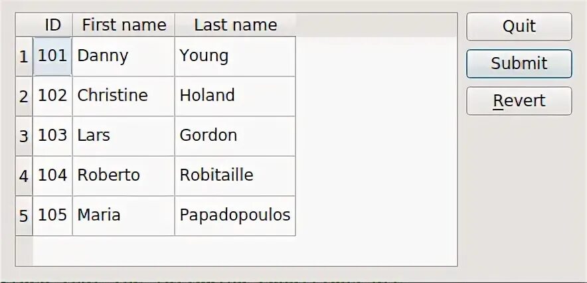587x283 pixels.
Task: Sort by the ID column header
Action: pos(52,25)
